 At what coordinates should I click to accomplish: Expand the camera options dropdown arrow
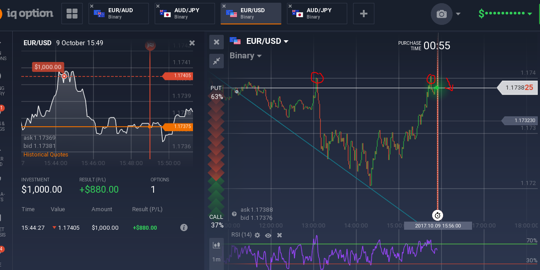coord(458,14)
